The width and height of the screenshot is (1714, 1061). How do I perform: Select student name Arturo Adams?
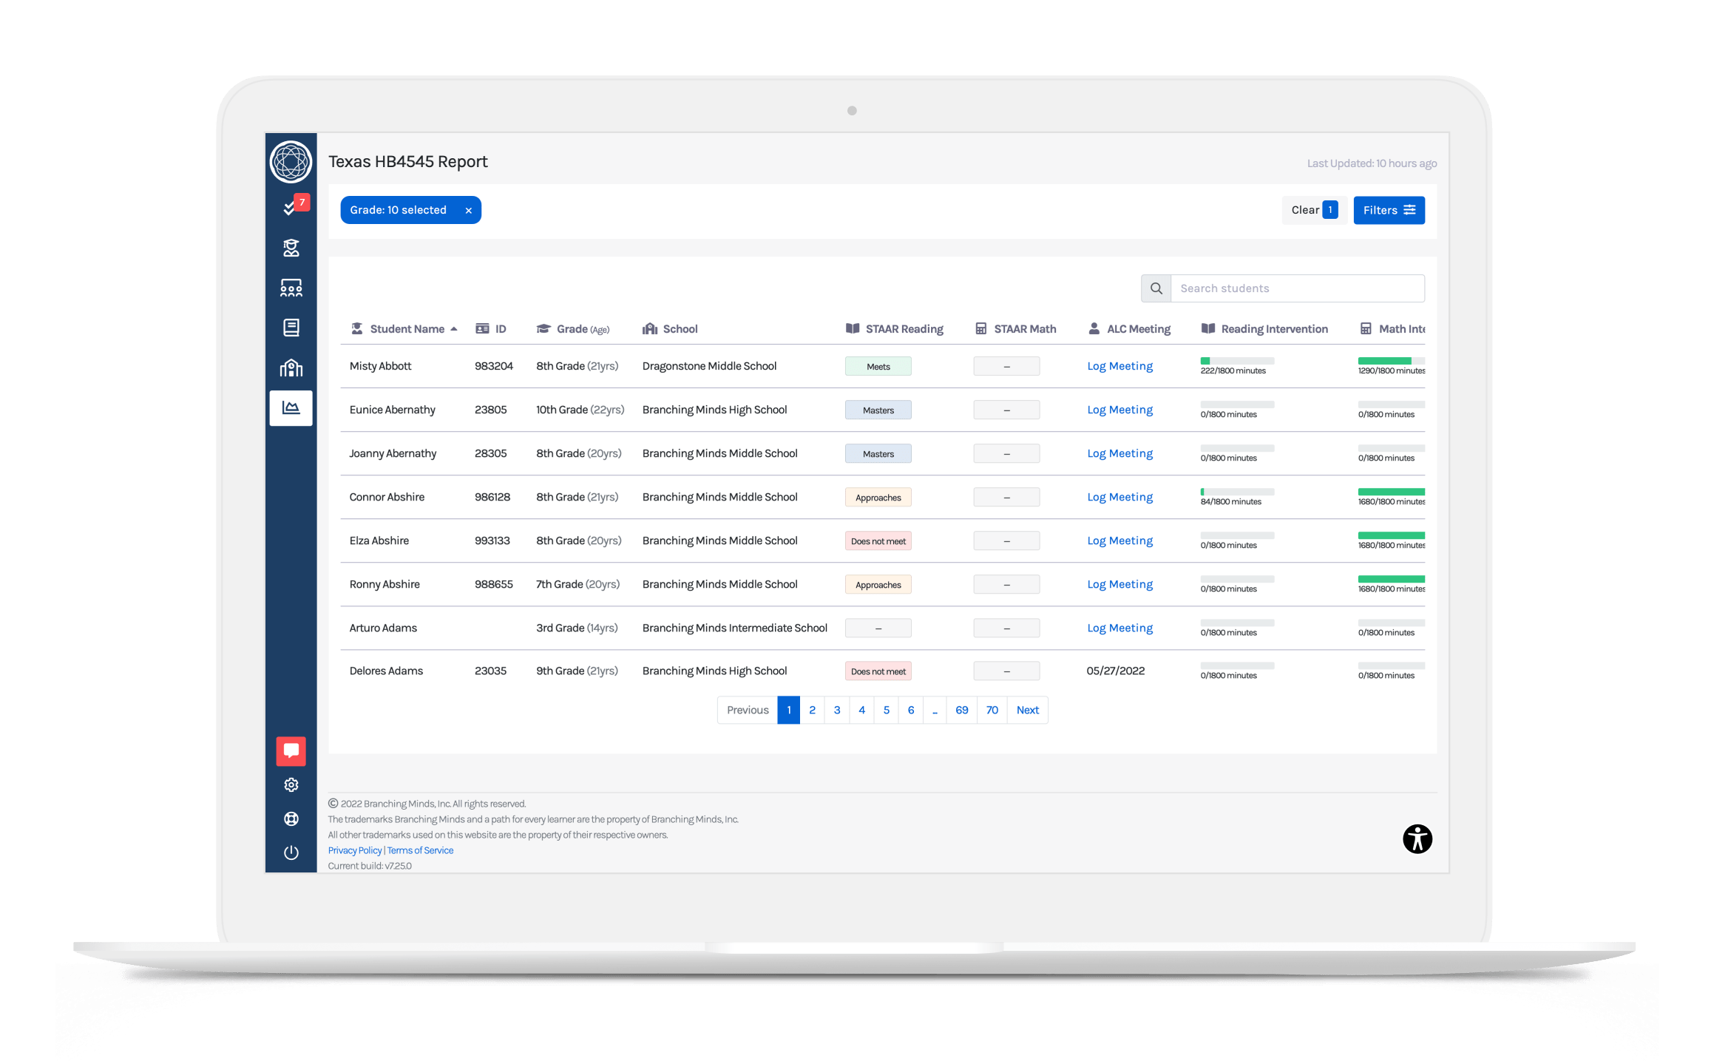(x=383, y=628)
